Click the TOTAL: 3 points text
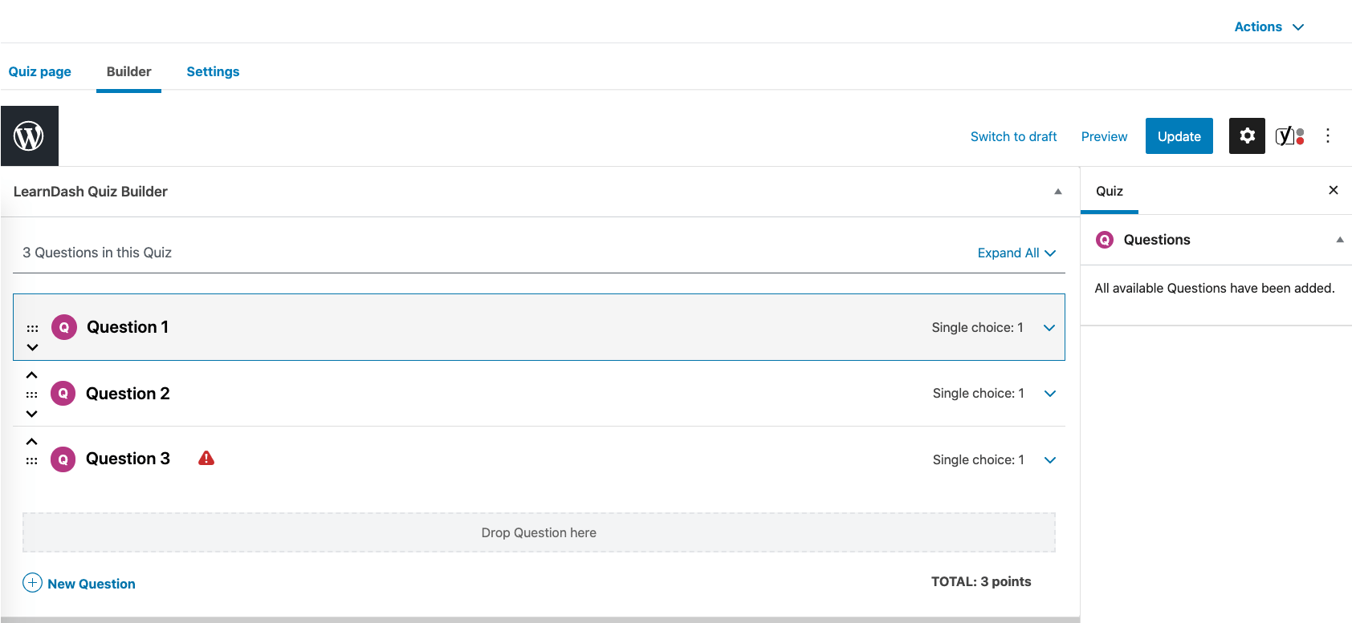The image size is (1352, 623). coord(981,581)
